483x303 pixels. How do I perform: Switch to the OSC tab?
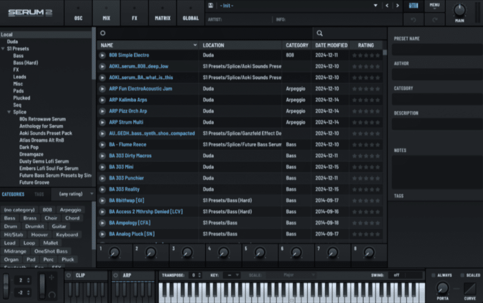(x=78, y=13)
